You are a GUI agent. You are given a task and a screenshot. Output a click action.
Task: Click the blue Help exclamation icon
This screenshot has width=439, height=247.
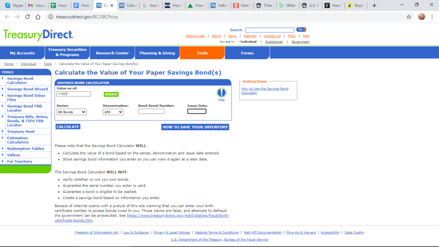[x=221, y=92]
